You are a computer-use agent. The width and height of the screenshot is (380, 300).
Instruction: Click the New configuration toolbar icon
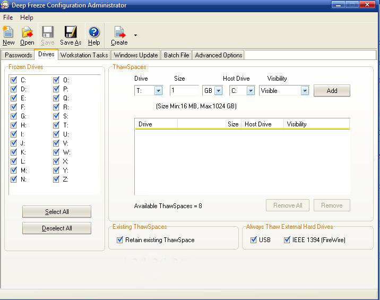8,36
